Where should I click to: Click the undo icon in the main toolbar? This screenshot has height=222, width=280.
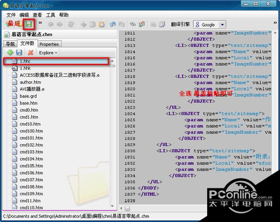pos(113,24)
